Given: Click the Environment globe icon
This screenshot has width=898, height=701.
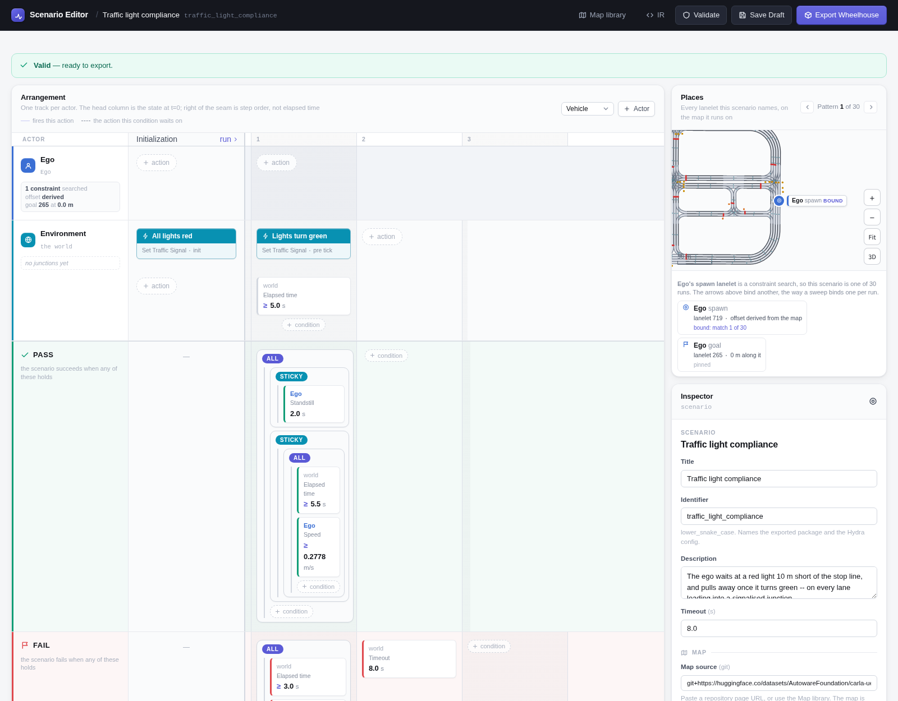Looking at the screenshot, I should point(28,239).
